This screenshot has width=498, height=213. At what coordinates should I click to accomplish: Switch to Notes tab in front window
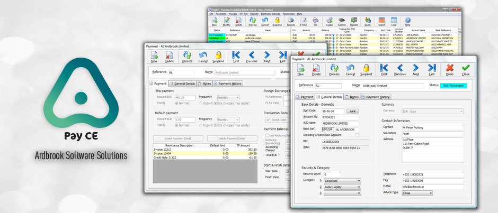[352, 97]
